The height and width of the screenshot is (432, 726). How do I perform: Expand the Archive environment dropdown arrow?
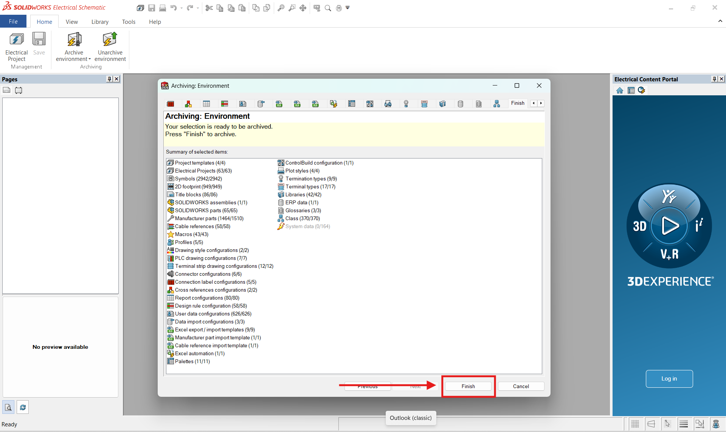pos(90,59)
